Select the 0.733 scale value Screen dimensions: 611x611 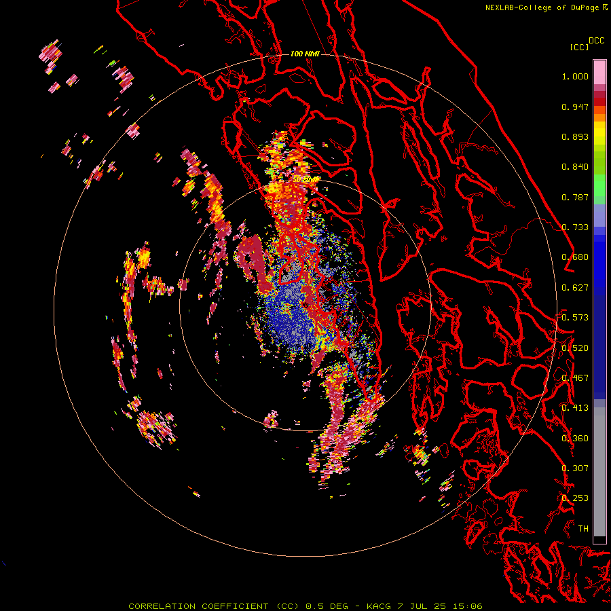point(575,227)
